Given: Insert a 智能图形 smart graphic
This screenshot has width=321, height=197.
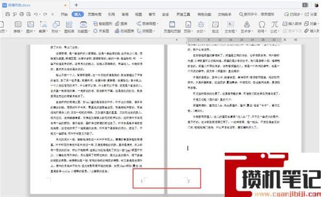Looking at the screenshot, I should click(103, 23).
